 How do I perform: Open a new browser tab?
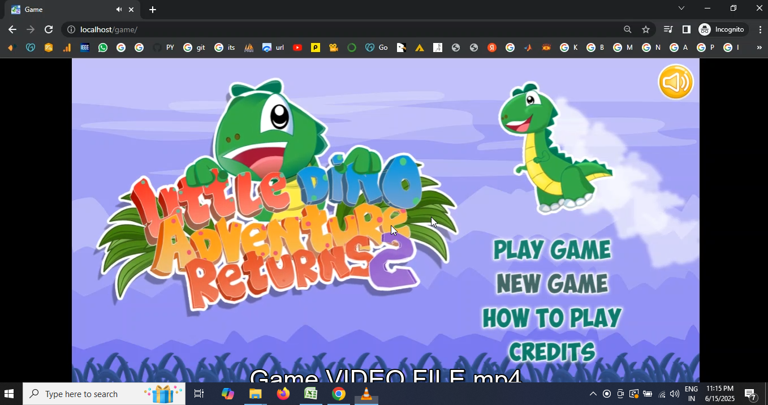pyautogui.click(x=153, y=10)
